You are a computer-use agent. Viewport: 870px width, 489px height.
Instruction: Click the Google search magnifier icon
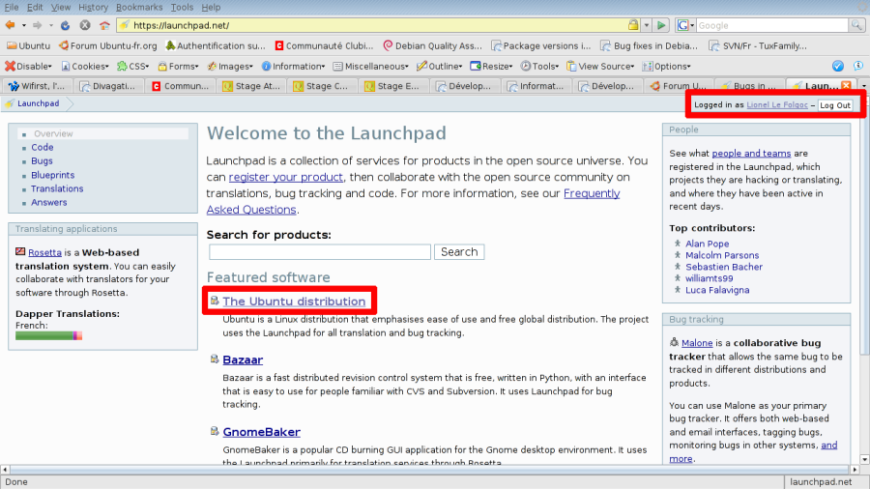click(x=856, y=25)
